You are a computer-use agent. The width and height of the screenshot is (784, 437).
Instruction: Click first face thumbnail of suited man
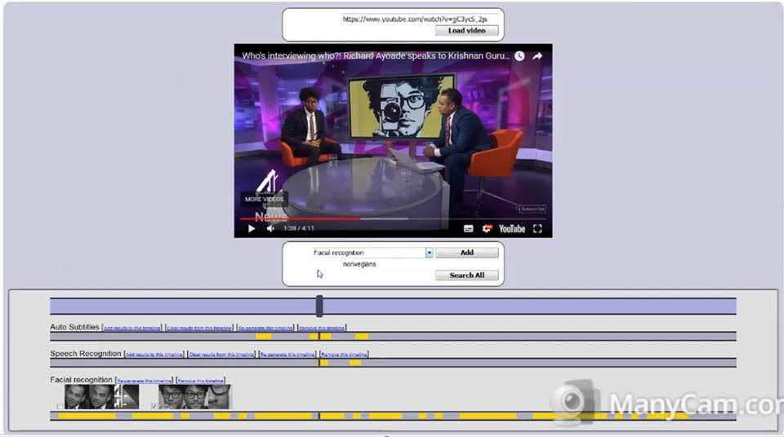[x=77, y=397]
